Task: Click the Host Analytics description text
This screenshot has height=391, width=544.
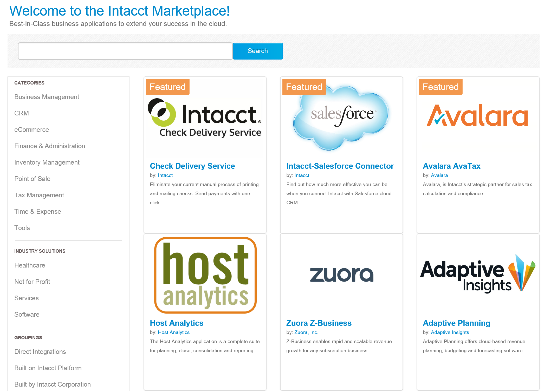Action: 205,346
